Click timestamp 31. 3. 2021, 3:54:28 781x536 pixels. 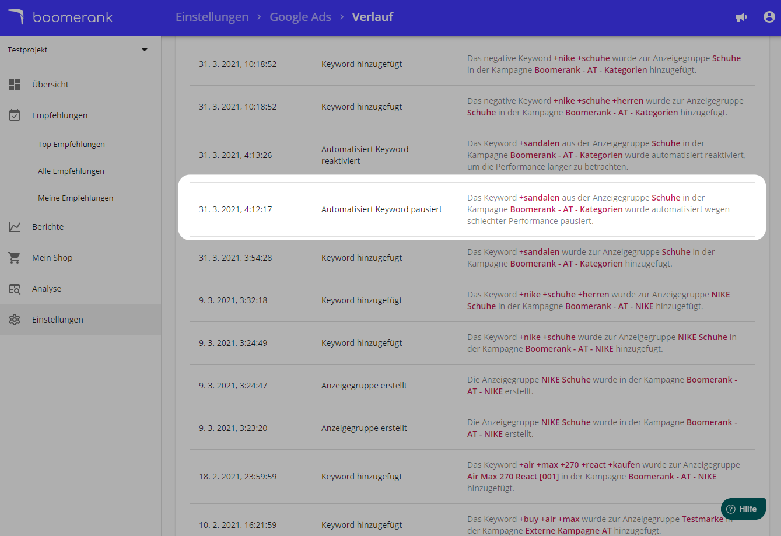(235, 258)
